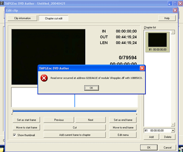
Task: Click Move to end frame button
Action: point(123,127)
